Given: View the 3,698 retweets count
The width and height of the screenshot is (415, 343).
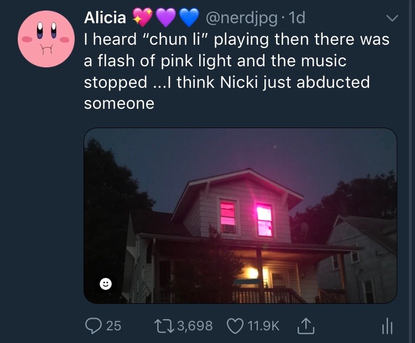Looking at the screenshot, I should pos(195,325).
